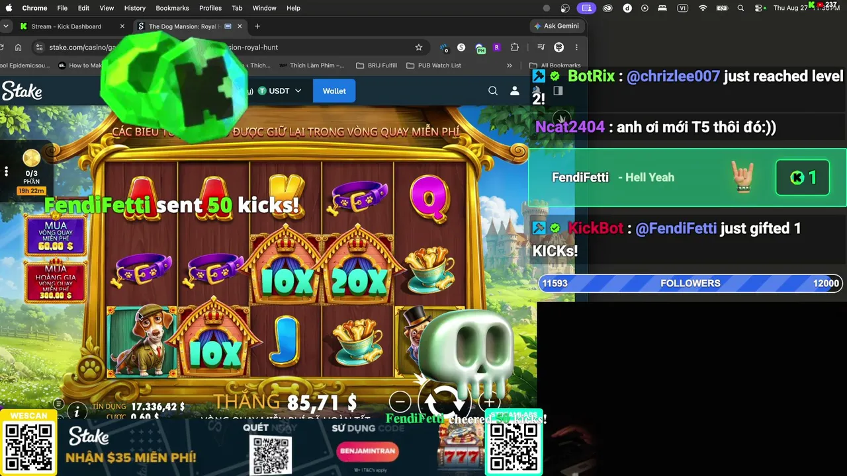This screenshot has width=847, height=476.
Task: Click the Followers goal progress bar
Action: [x=690, y=283]
